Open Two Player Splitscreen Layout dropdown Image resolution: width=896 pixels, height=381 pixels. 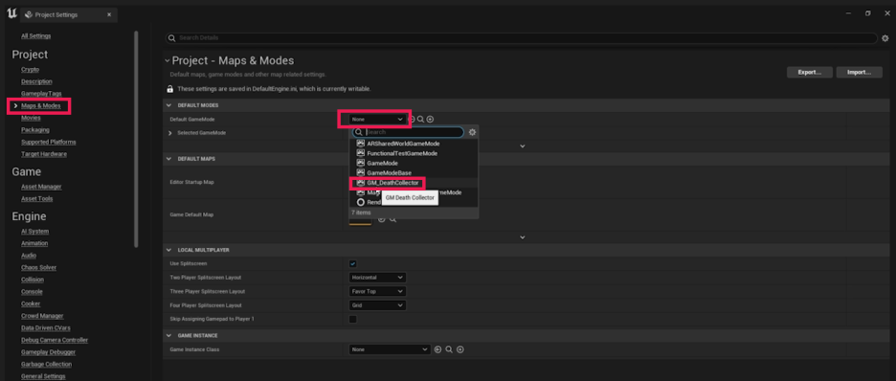tap(378, 277)
